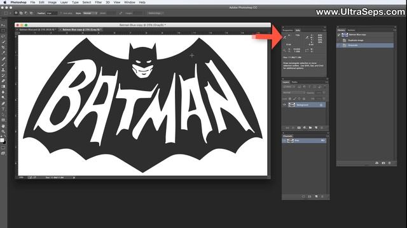Switch to the Actions panel tab
This screenshot has height=228, width=407.
click(x=351, y=30)
